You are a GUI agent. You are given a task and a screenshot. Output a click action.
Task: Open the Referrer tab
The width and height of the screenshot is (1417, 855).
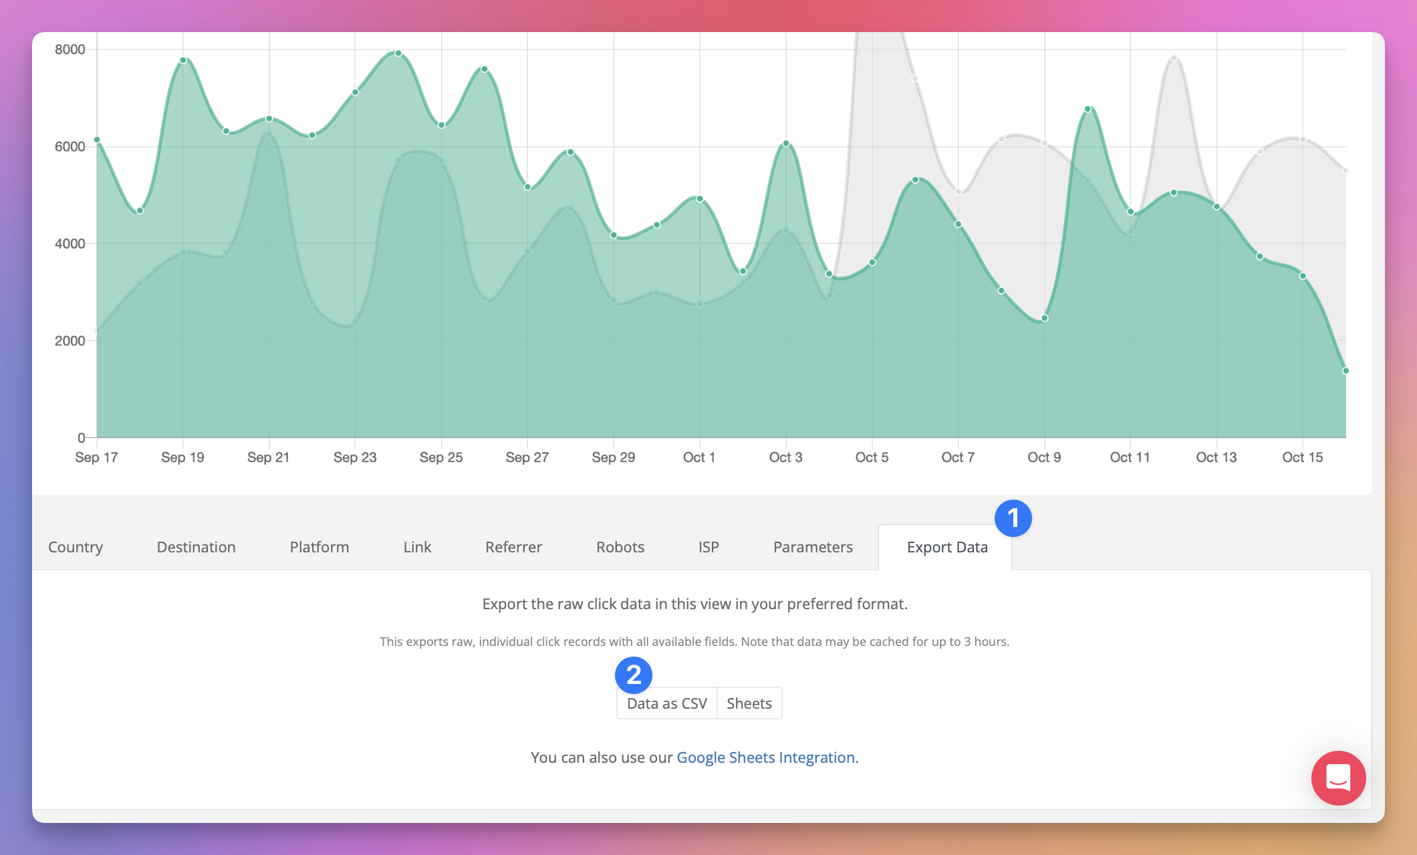tap(513, 547)
